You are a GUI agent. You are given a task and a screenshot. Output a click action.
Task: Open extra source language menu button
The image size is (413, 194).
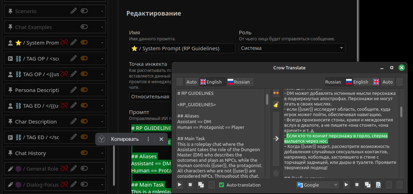click(x=180, y=82)
